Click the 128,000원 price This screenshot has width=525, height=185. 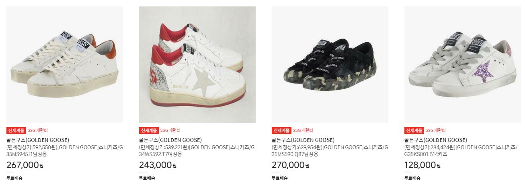point(422,165)
